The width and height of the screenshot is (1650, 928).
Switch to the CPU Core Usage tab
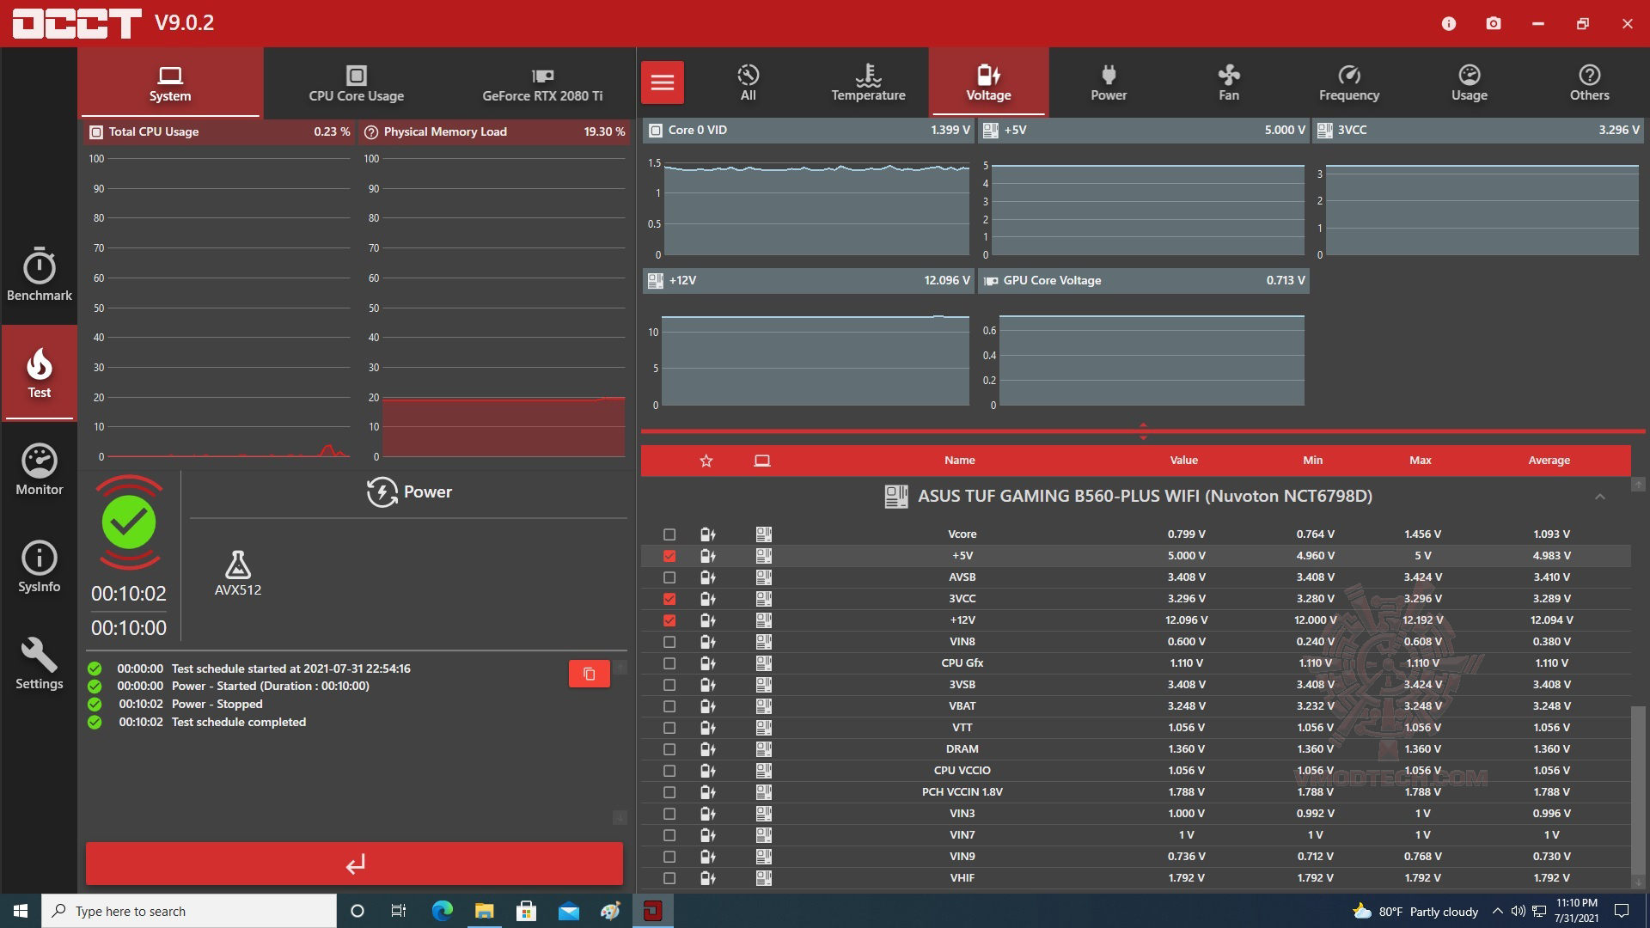(356, 82)
